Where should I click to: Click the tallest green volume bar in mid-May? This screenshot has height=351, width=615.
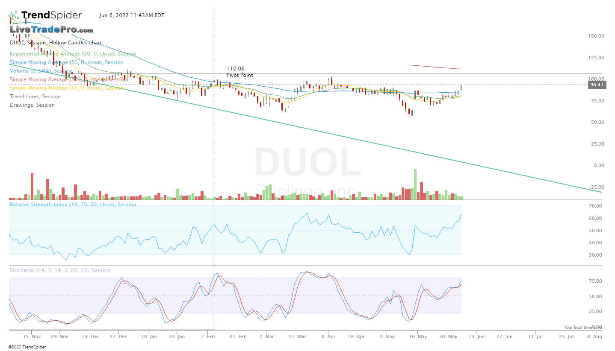click(415, 184)
